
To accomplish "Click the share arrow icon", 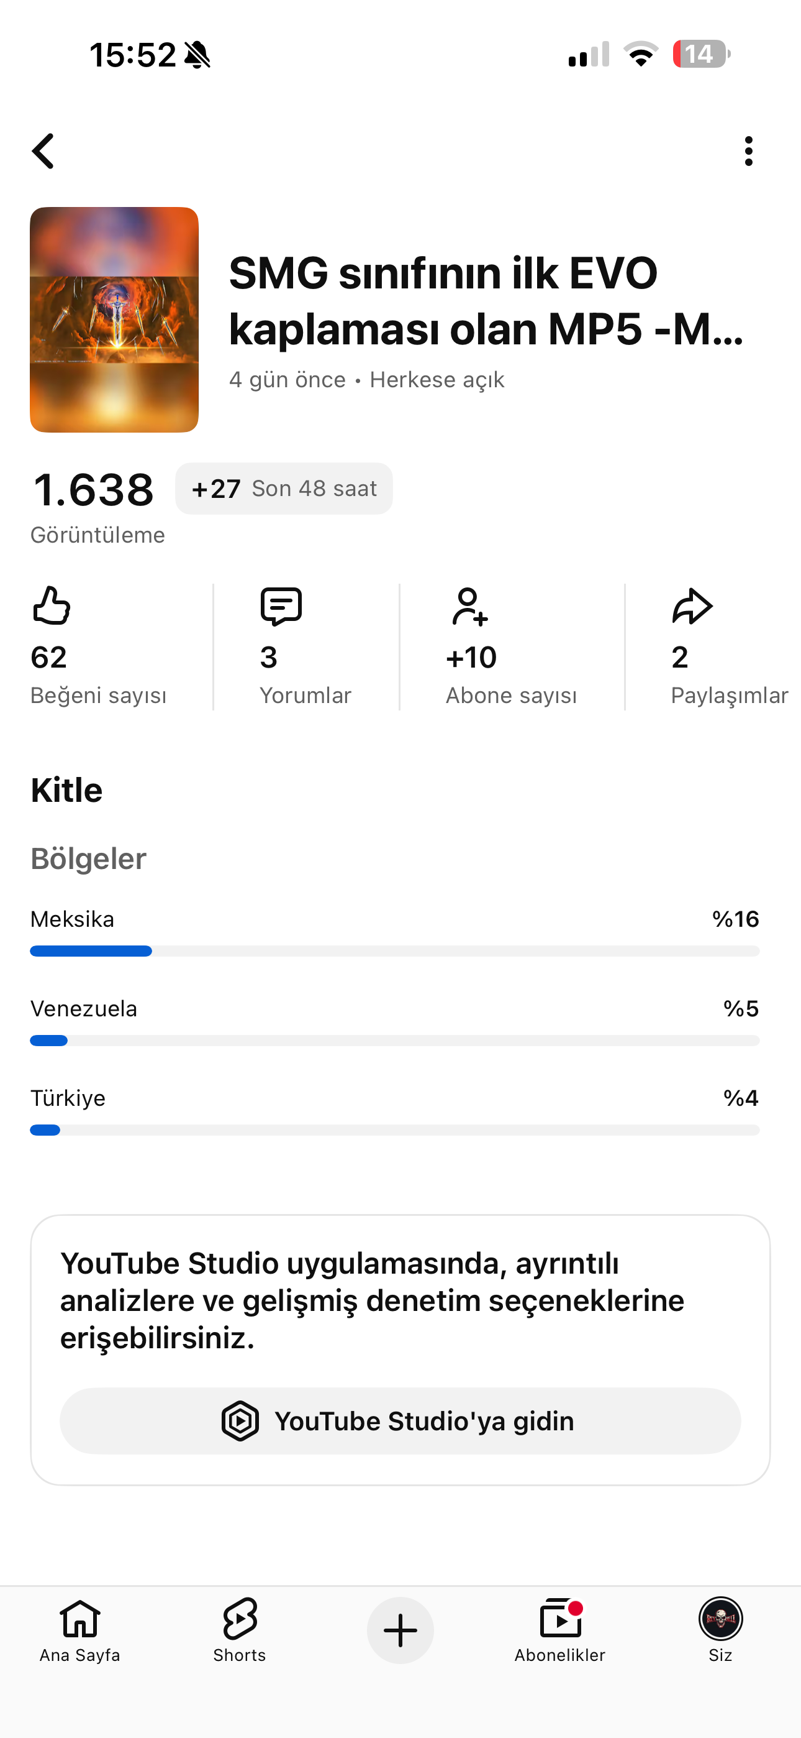I will (x=692, y=606).
